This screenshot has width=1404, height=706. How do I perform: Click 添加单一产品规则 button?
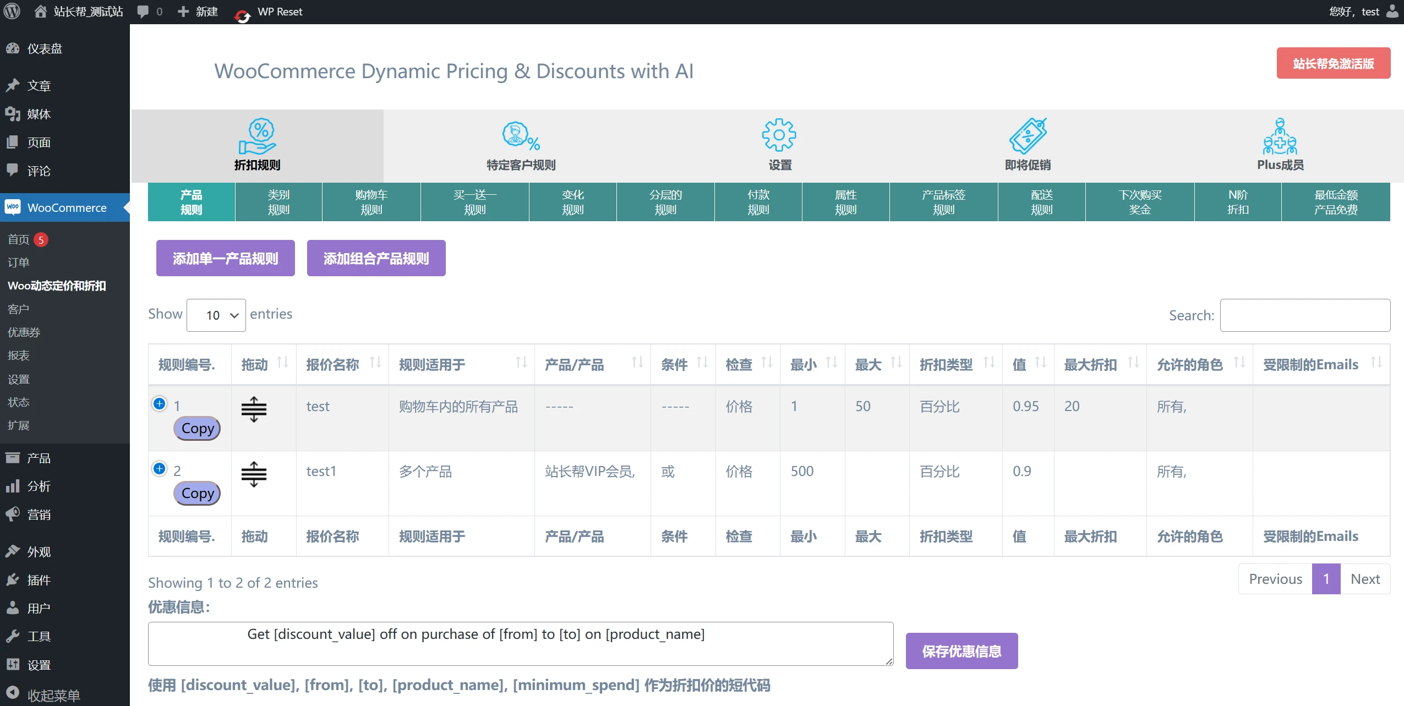[225, 258]
